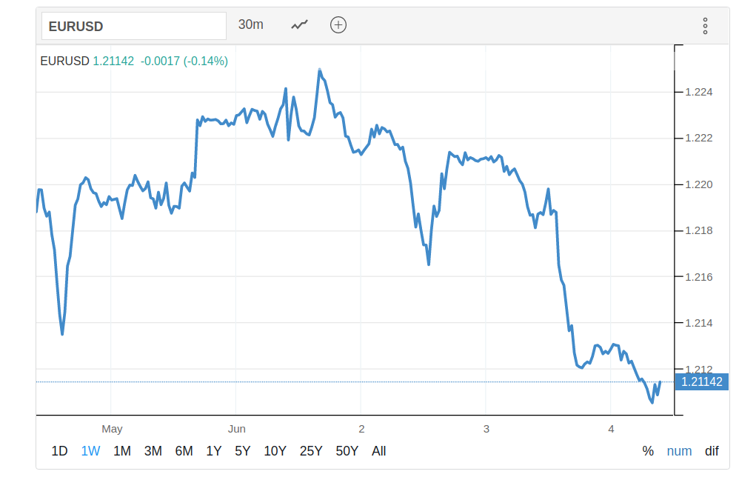
Task: Choose the 25Y time range
Action: [311, 451]
